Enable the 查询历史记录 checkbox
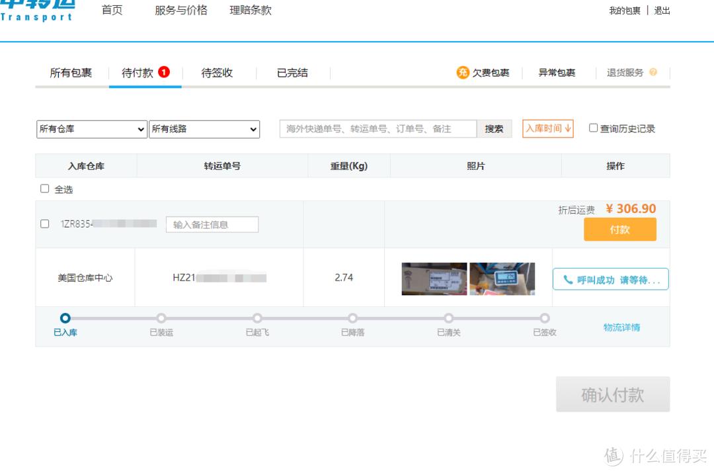714x473 pixels. 592,128
